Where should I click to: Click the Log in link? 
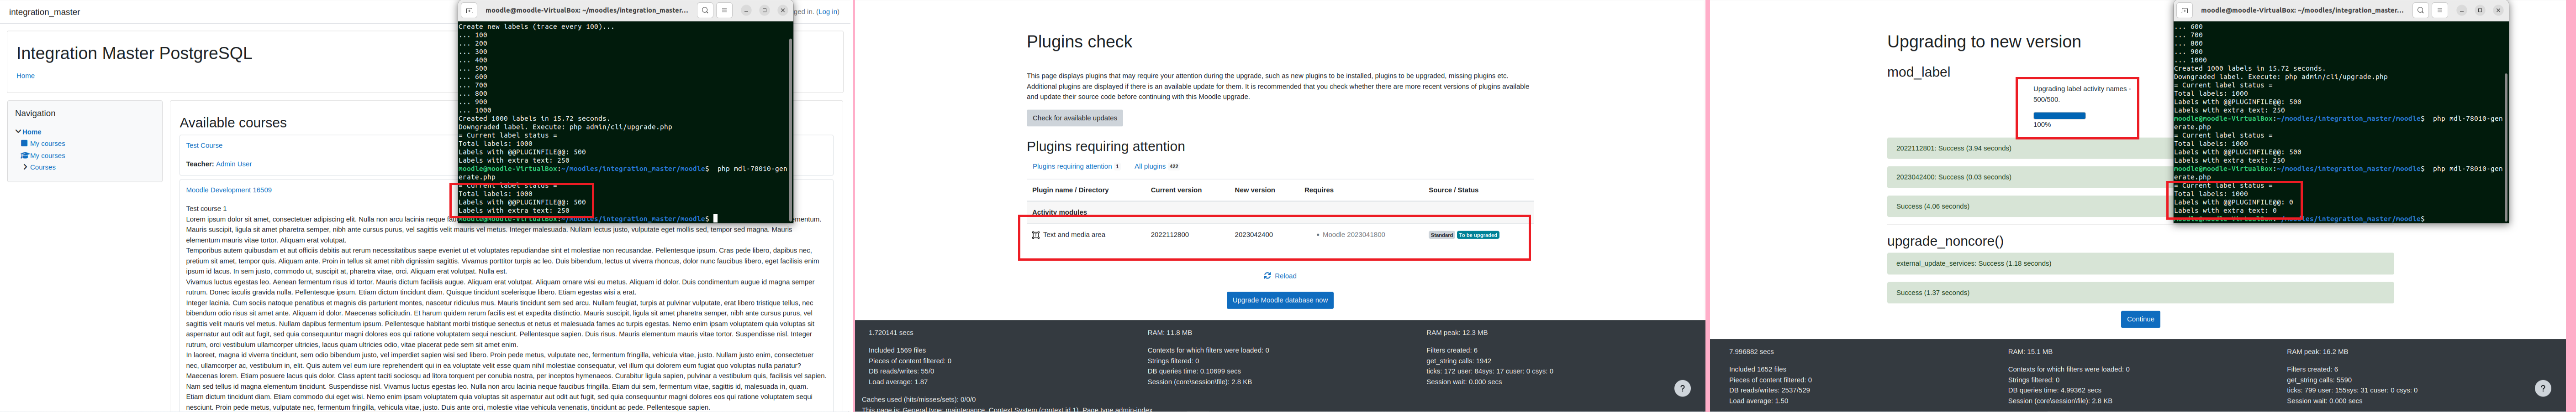click(827, 12)
